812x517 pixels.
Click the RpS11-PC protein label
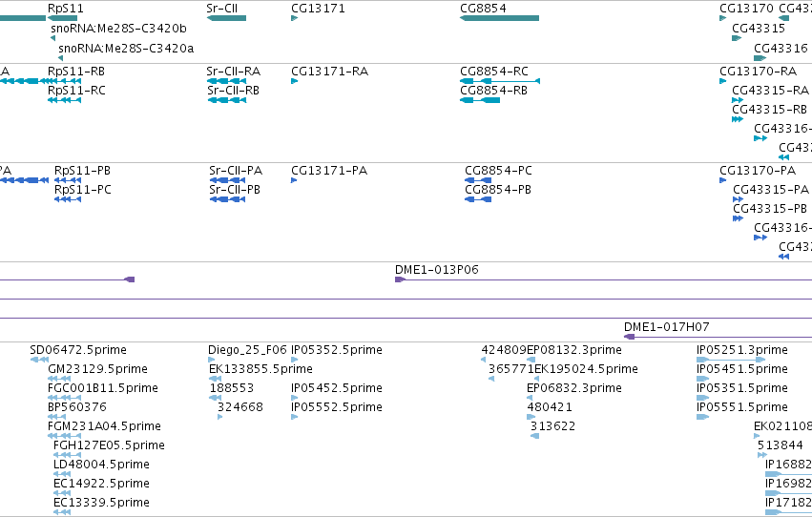[x=83, y=190]
